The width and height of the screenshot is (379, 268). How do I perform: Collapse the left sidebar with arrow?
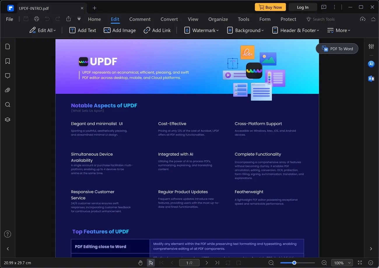tap(8, 249)
